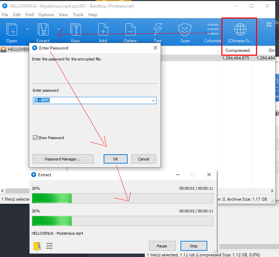Viewport: 279px width, 257px height.
Task: Click the lower extraction progress bar
Action: (x=123, y=221)
